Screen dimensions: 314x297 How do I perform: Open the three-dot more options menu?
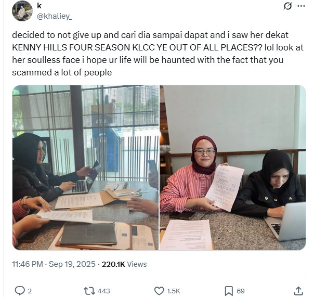click(301, 6)
